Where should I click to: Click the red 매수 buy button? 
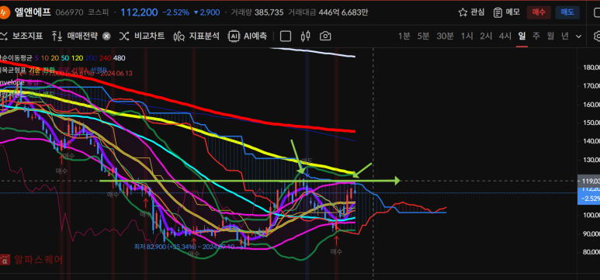point(539,12)
